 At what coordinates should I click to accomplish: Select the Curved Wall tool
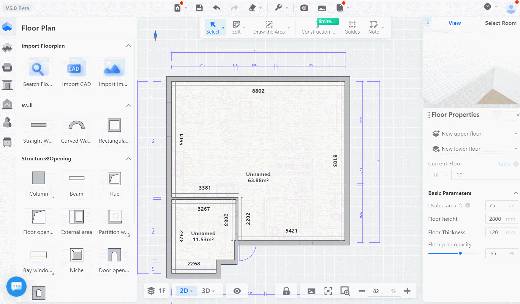pos(76,125)
